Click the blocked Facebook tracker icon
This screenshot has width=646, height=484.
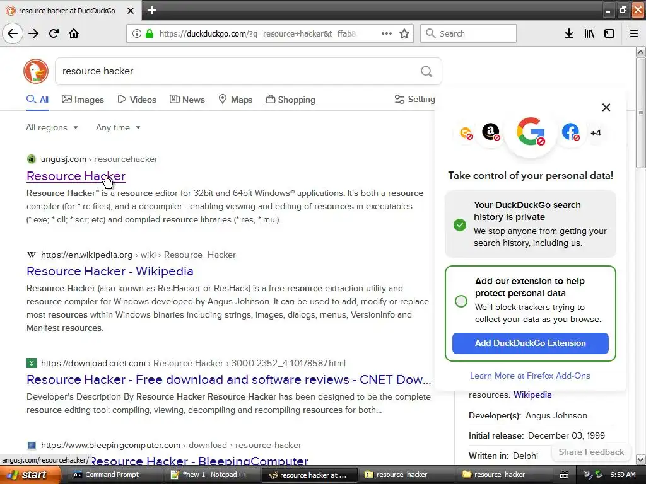point(570,132)
